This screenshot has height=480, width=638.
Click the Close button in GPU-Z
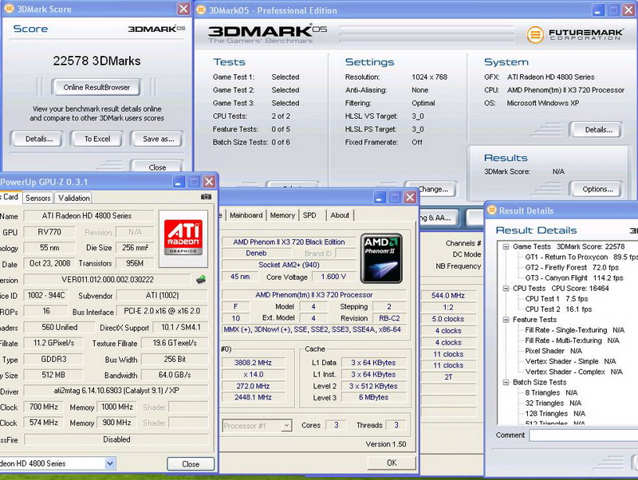click(191, 464)
